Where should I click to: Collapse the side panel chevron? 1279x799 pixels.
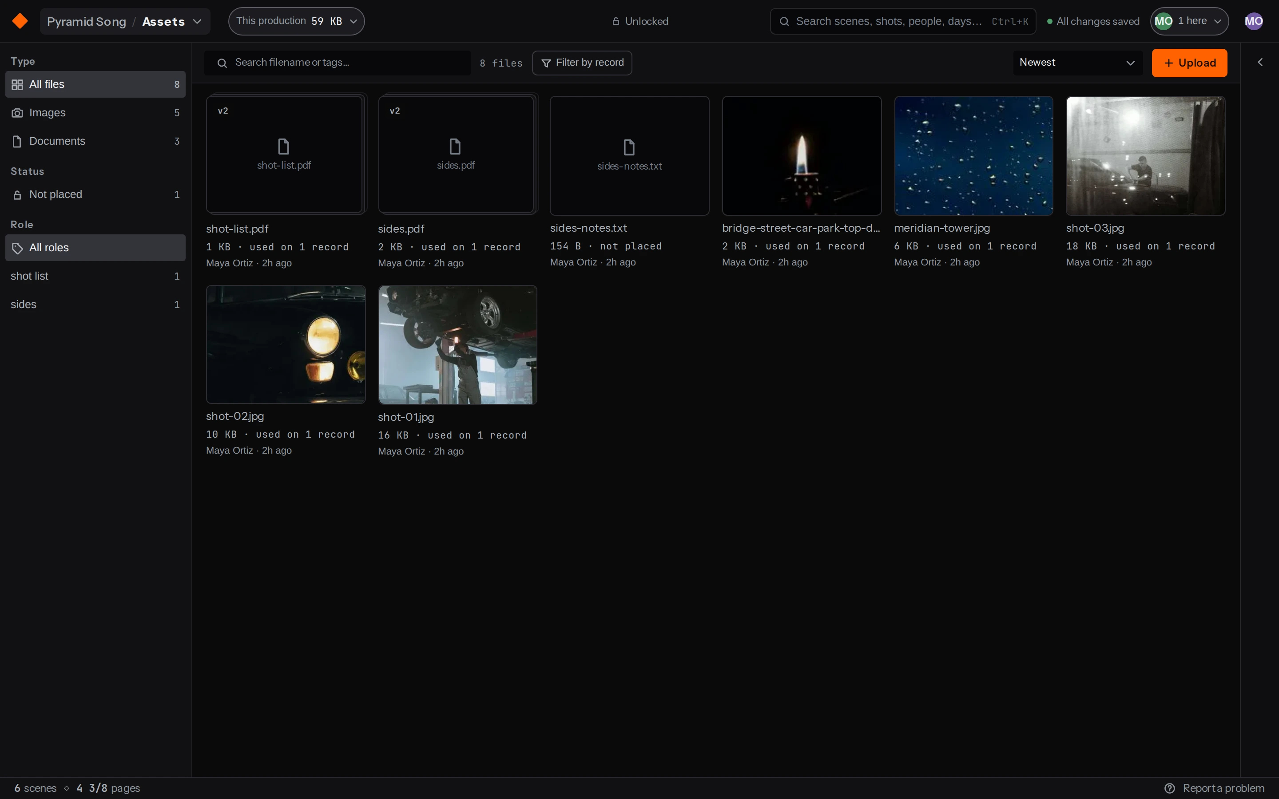click(x=1260, y=62)
